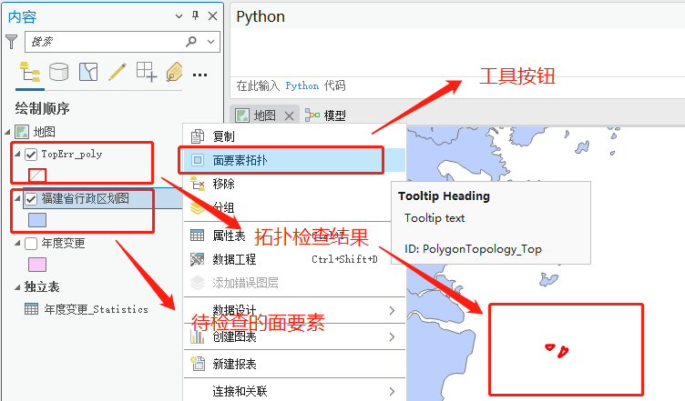The height and width of the screenshot is (401, 685).
Task: Enable the 年度变更 layer checkbox
Action: [x=31, y=243]
